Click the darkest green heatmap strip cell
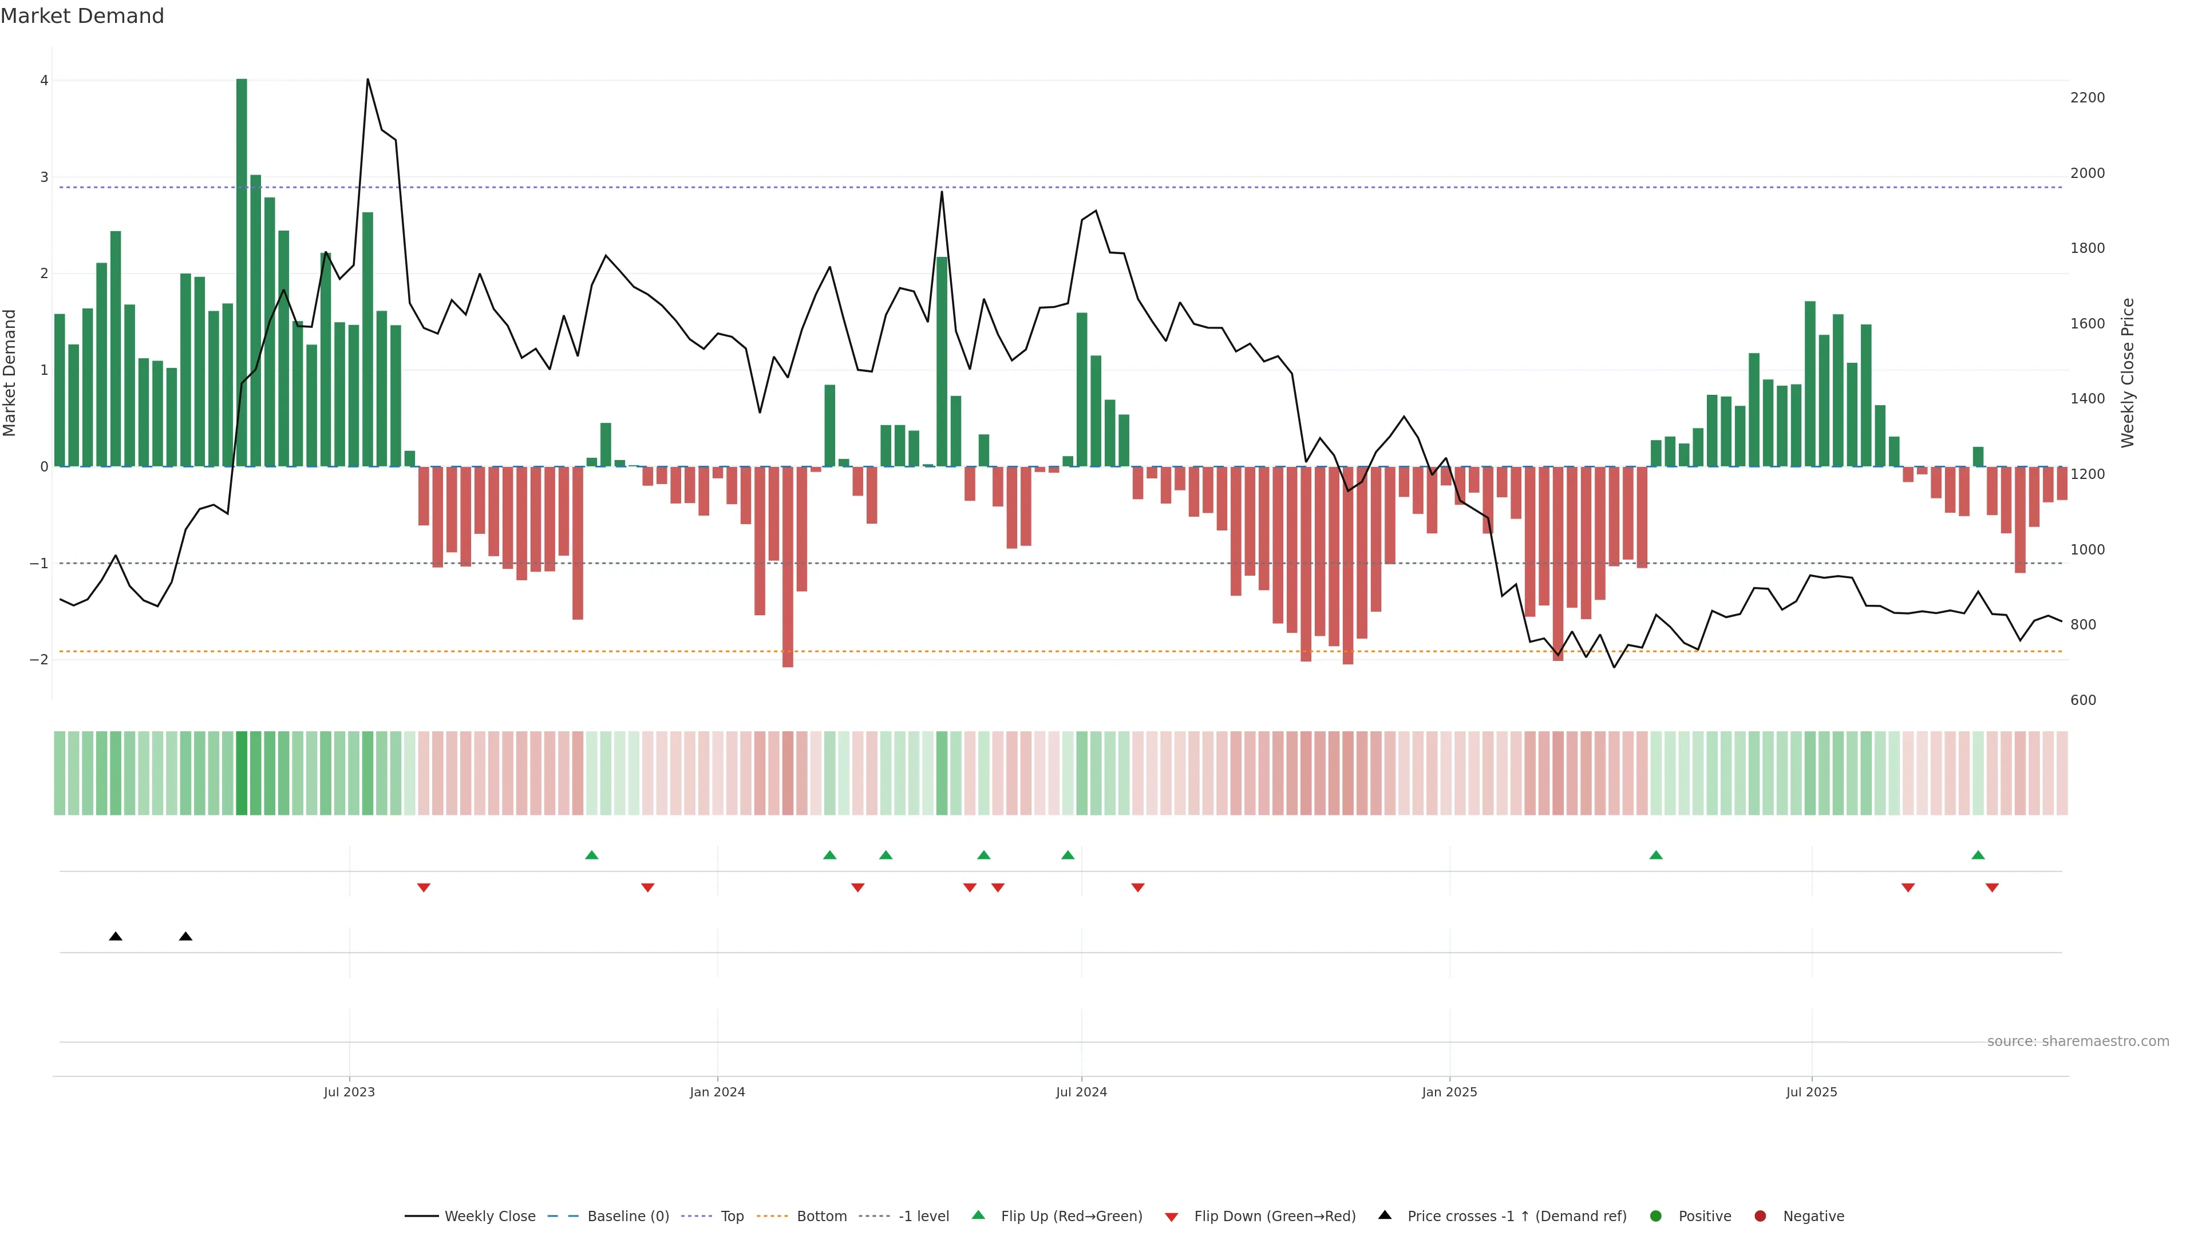Viewport: 2198px width, 1236px height. 242,773
